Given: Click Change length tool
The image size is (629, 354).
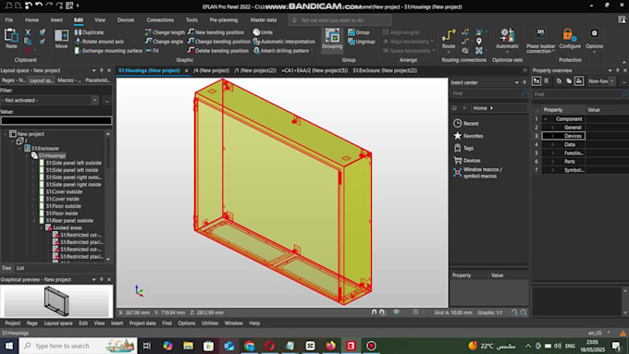Looking at the screenshot, I should click(165, 32).
